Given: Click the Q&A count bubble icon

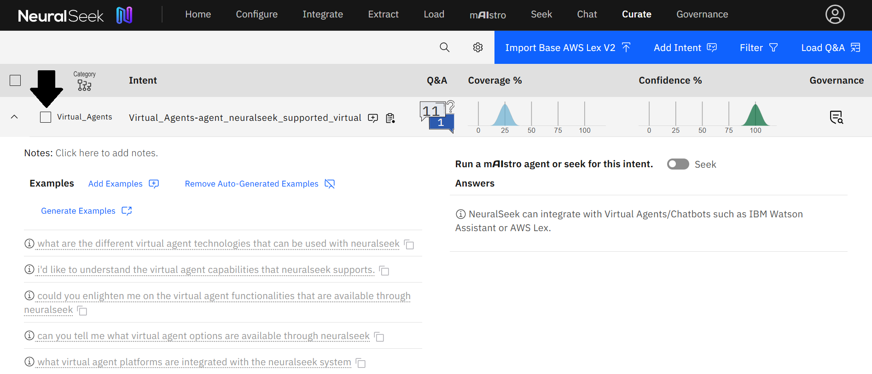Looking at the screenshot, I should [437, 117].
